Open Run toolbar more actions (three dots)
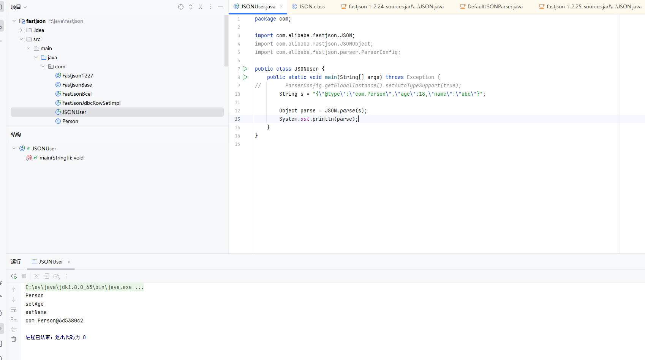Viewport: 645px width, 360px height. tap(66, 276)
